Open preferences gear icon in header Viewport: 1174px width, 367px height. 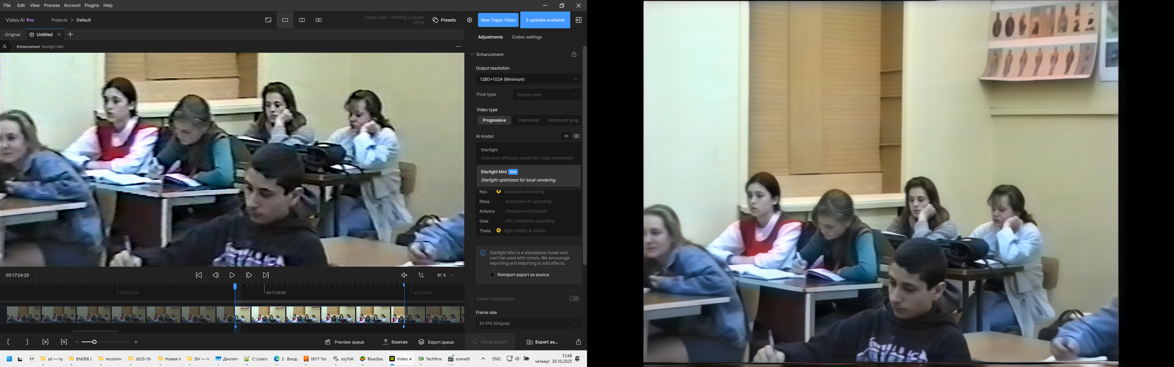click(469, 20)
